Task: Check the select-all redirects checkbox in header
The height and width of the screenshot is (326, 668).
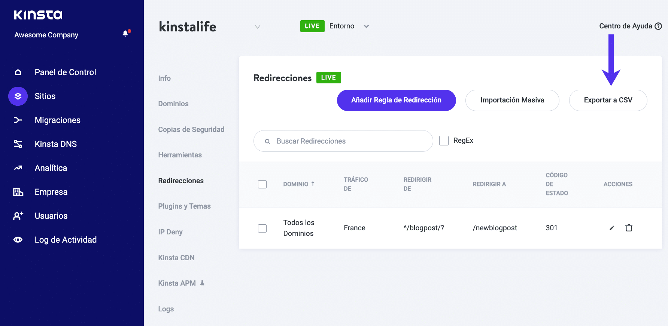Action: (x=262, y=184)
